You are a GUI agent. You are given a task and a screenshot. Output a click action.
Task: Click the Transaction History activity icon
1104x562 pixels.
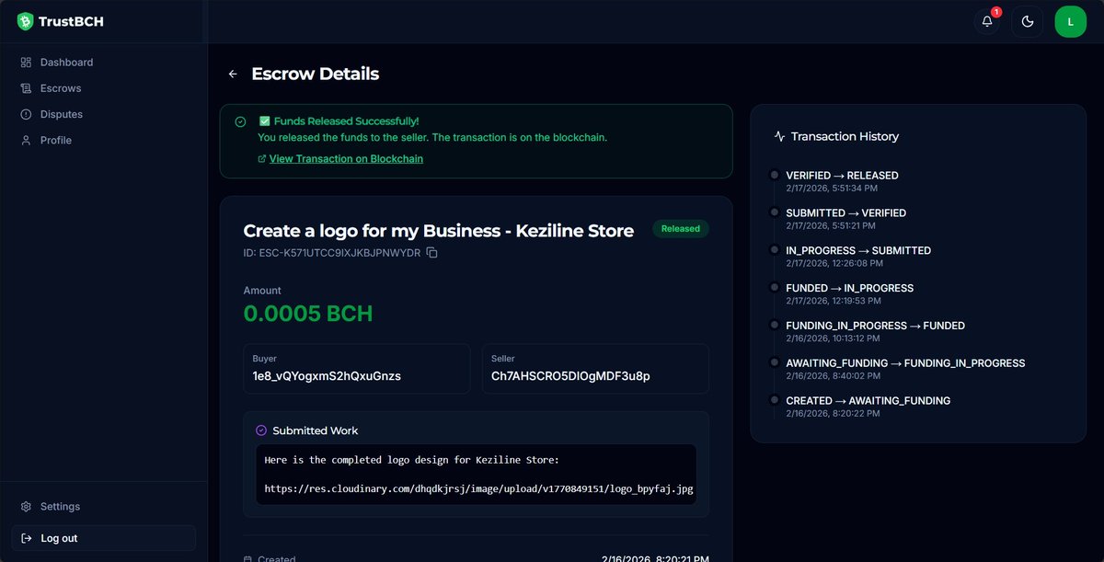pos(780,136)
